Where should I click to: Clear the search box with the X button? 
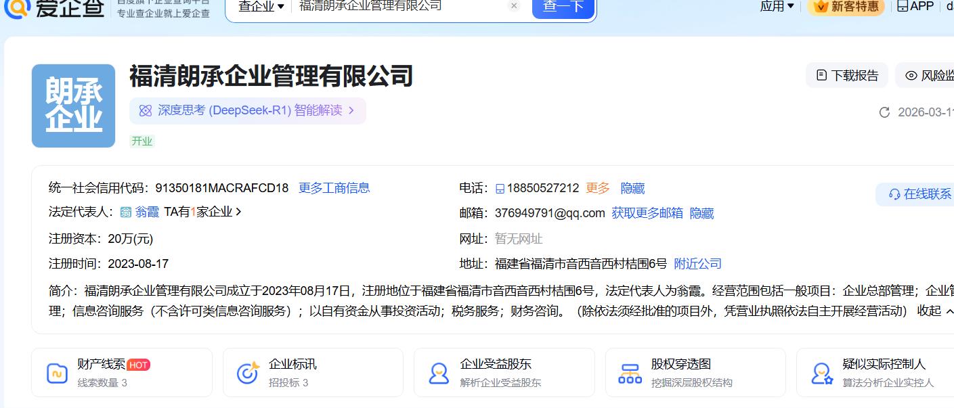pos(514,6)
